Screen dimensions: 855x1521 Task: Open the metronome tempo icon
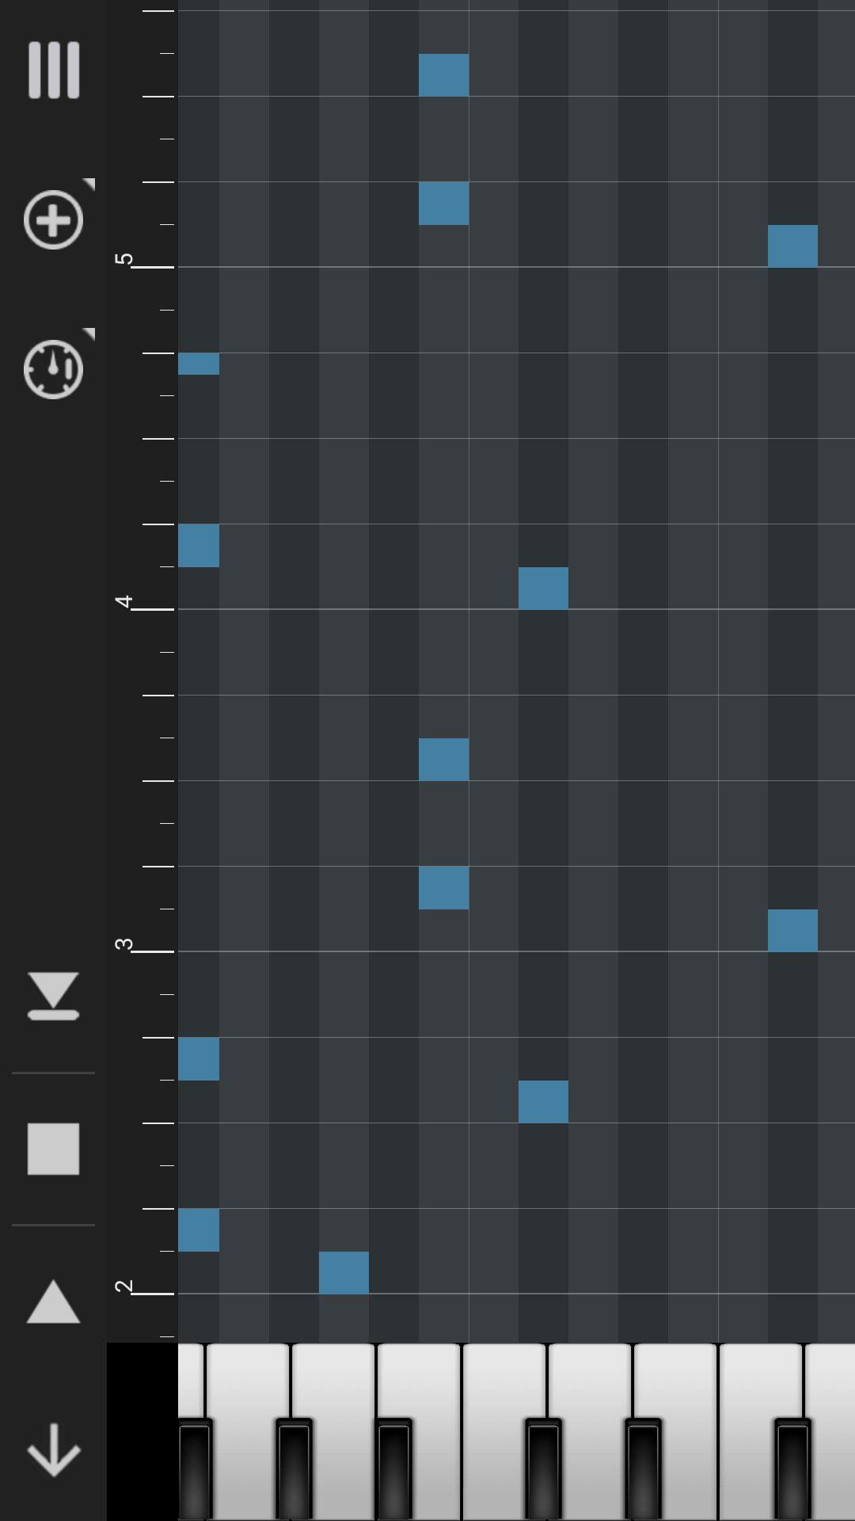(53, 368)
